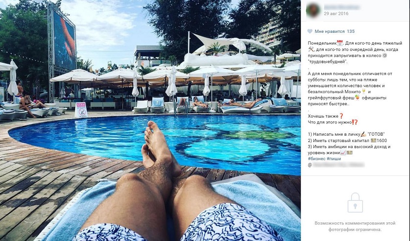Click the red question mark emoji
Image resolution: width=410 pixels, height=241 pixels.
[x=341, y=116]
